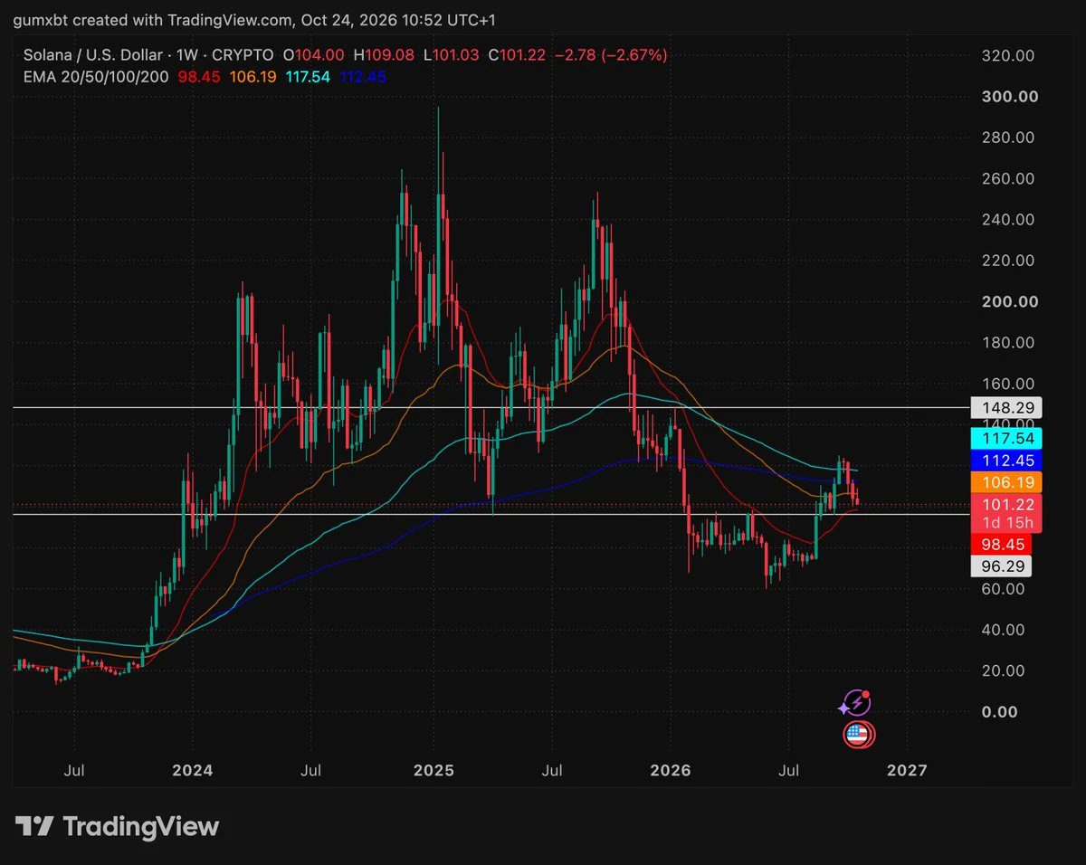Click the blue 112.45 EMA legend value
The height and width of the screenshot is (865, 1086).
tap(364, 77)
